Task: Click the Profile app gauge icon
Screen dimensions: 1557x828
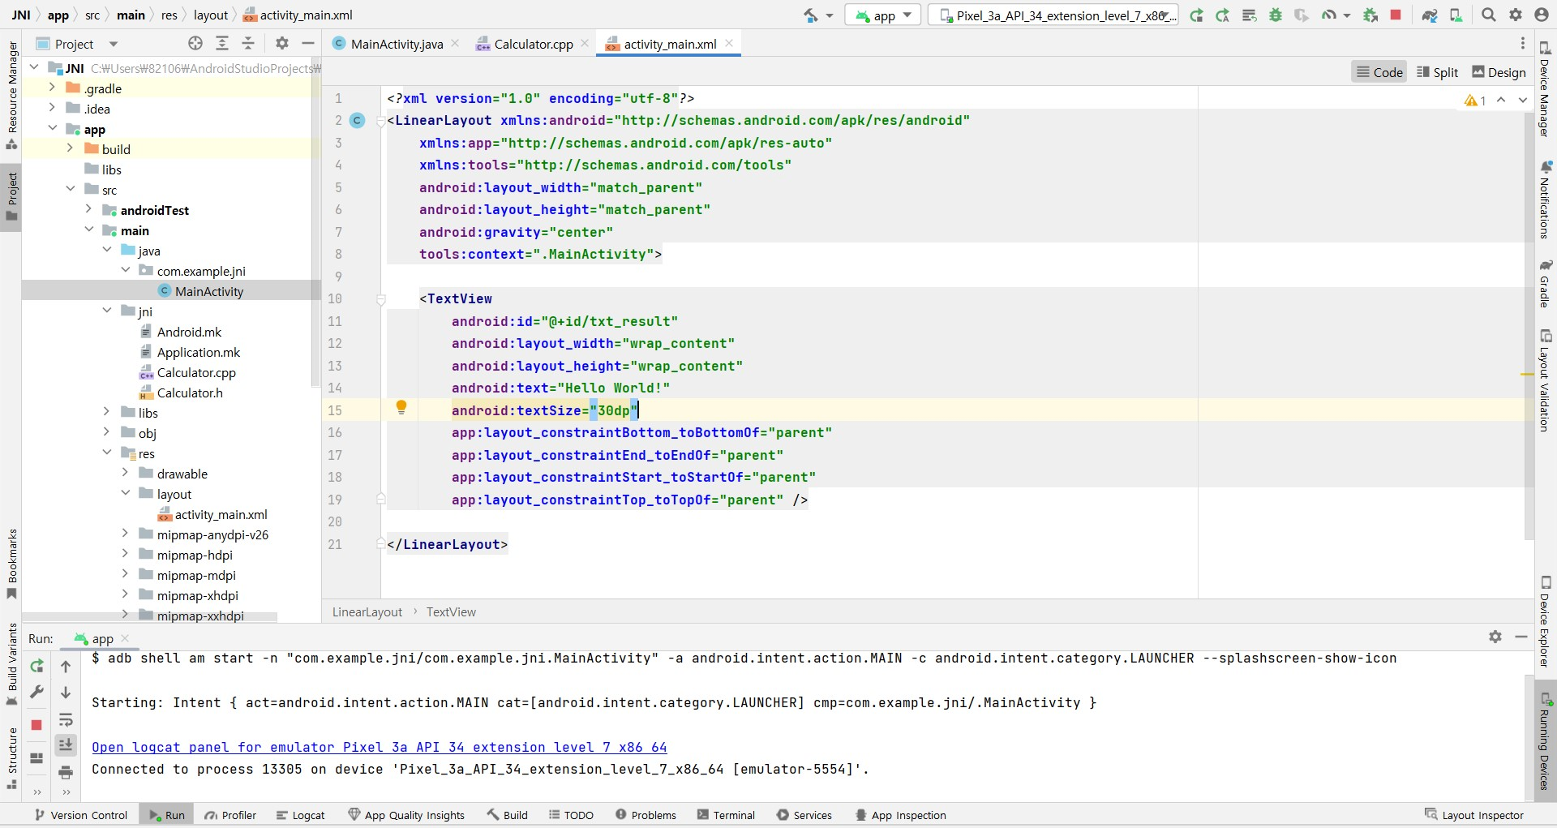Action: [1328, 15]
